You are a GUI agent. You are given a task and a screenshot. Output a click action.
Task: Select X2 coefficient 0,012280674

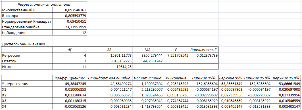point(70,95)
